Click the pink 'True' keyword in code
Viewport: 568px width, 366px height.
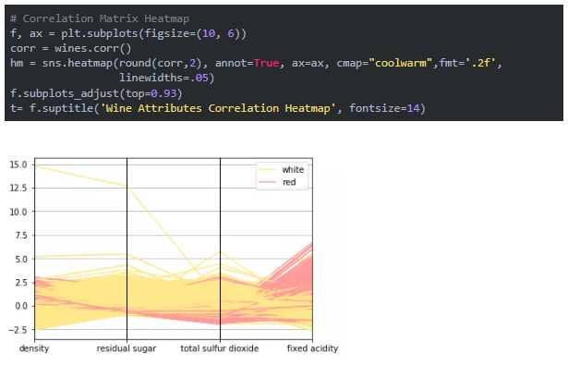point(266,63)
